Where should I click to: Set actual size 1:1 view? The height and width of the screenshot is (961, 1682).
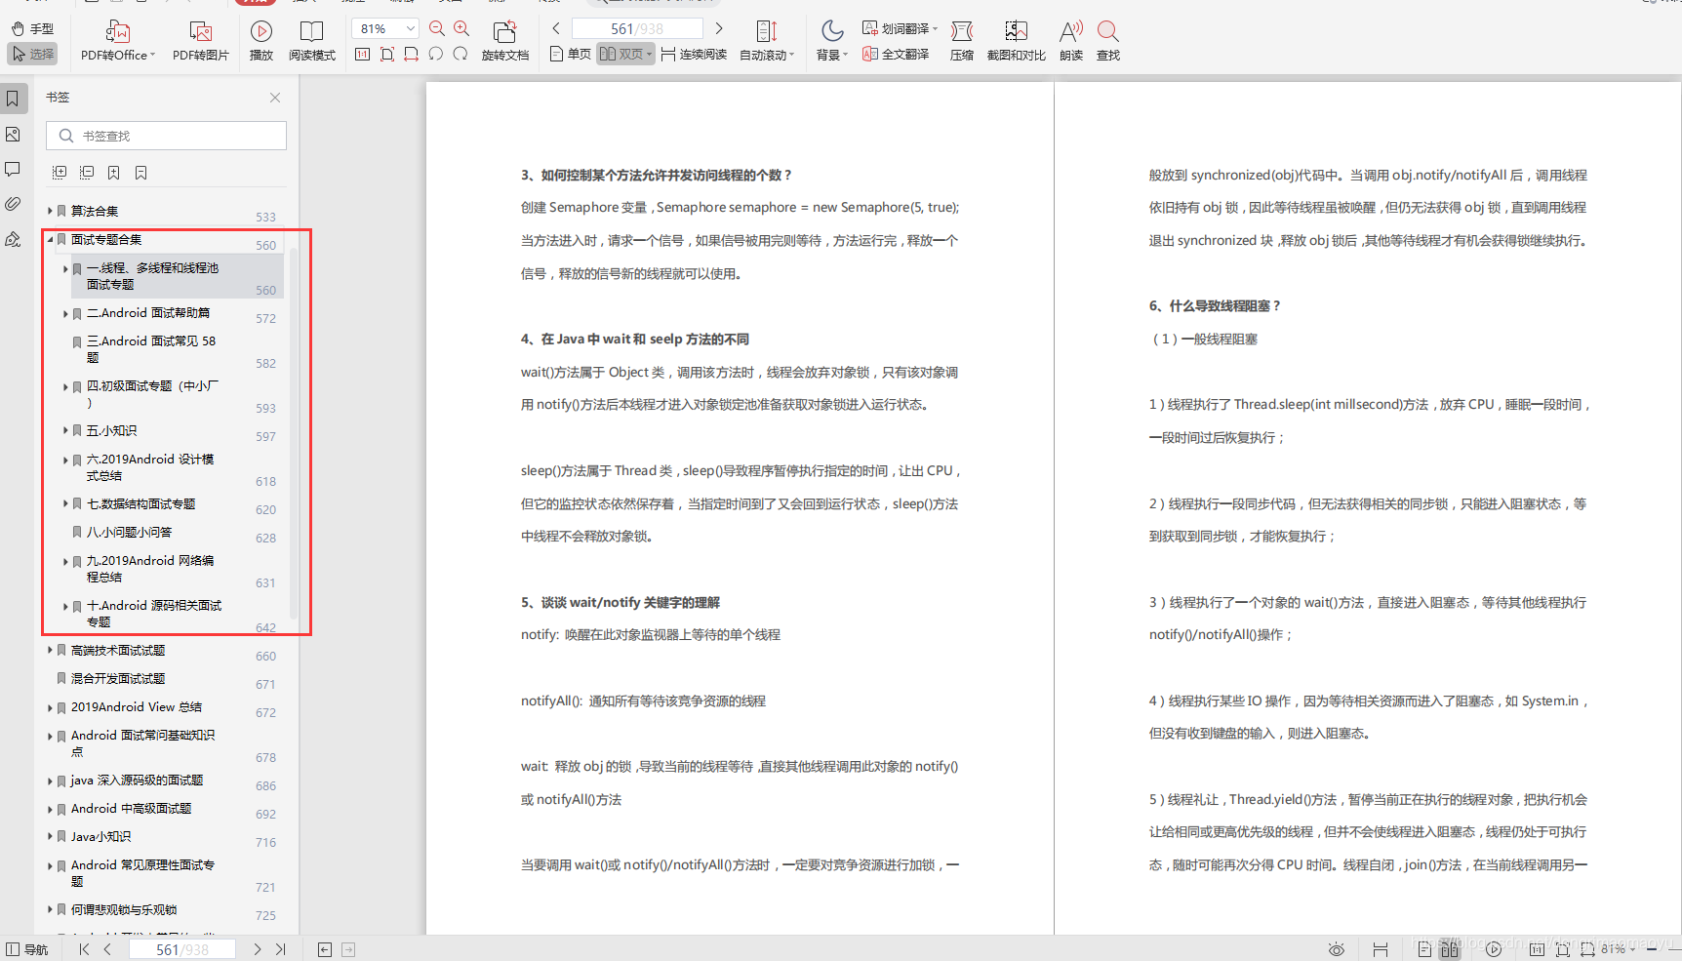point(363,55)
